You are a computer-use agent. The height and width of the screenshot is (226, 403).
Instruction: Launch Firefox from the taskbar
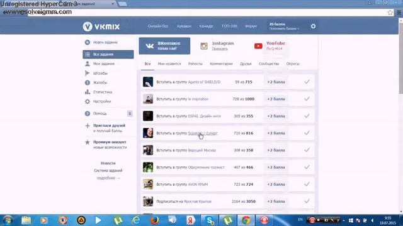tap(154, 220)
